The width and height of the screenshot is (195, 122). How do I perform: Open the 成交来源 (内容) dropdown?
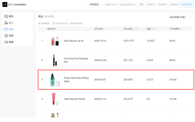click(x=180, y=17)
